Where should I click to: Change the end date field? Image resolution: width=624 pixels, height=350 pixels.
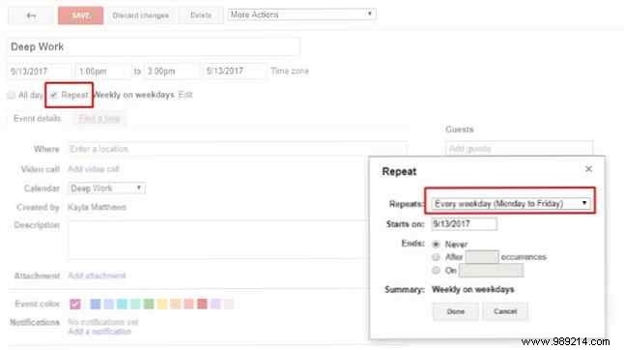234,72
